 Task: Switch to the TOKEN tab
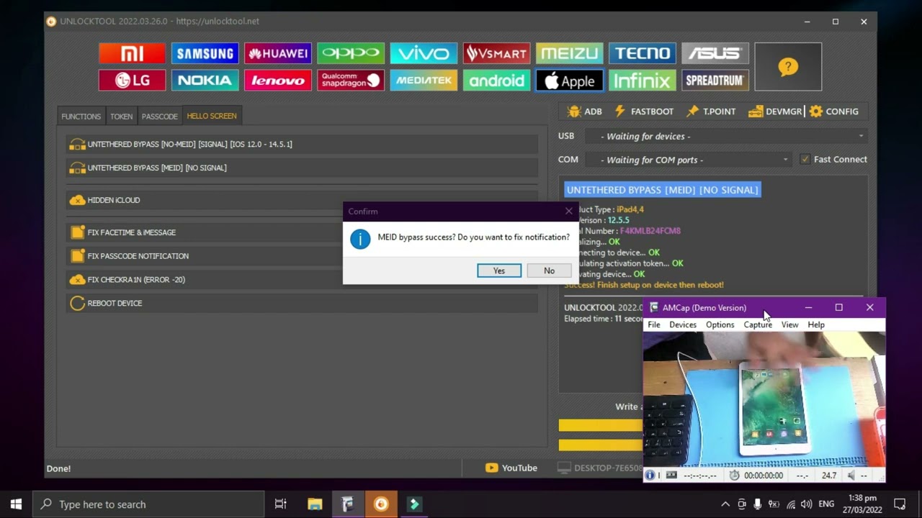click(121, 116)
